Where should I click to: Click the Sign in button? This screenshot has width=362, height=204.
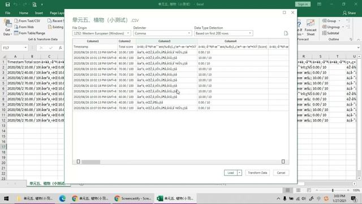coord(303,4)
